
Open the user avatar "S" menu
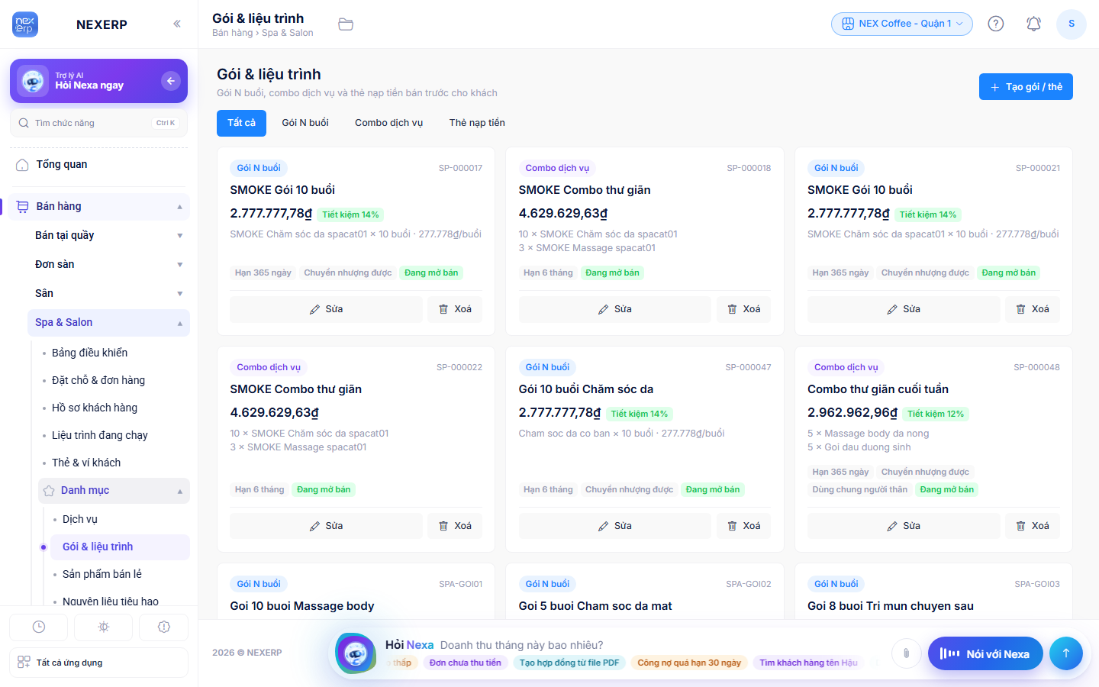click(1072, 24)
